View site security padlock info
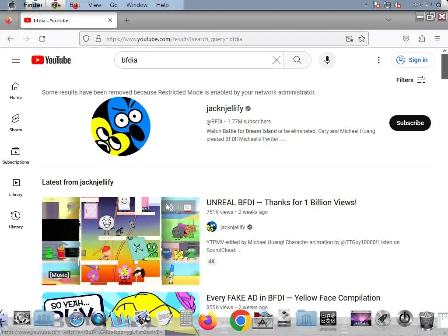Viewport: 448px width, 336px height. 98,38
